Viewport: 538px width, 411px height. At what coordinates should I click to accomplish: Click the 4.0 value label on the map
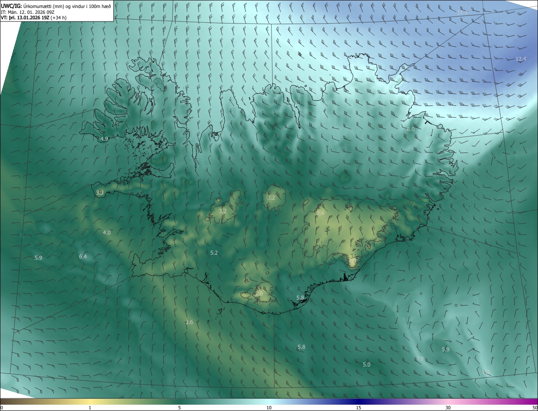107,232
